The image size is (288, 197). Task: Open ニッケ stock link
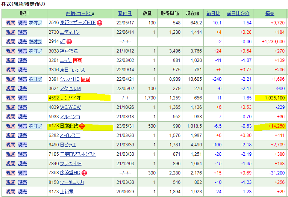[x=66, y=60]
